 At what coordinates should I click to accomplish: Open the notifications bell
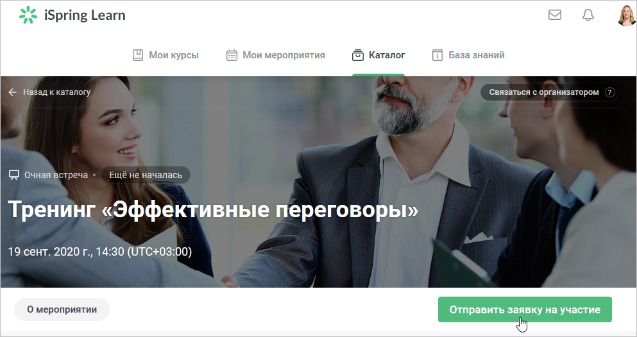[x=588, y=15]
